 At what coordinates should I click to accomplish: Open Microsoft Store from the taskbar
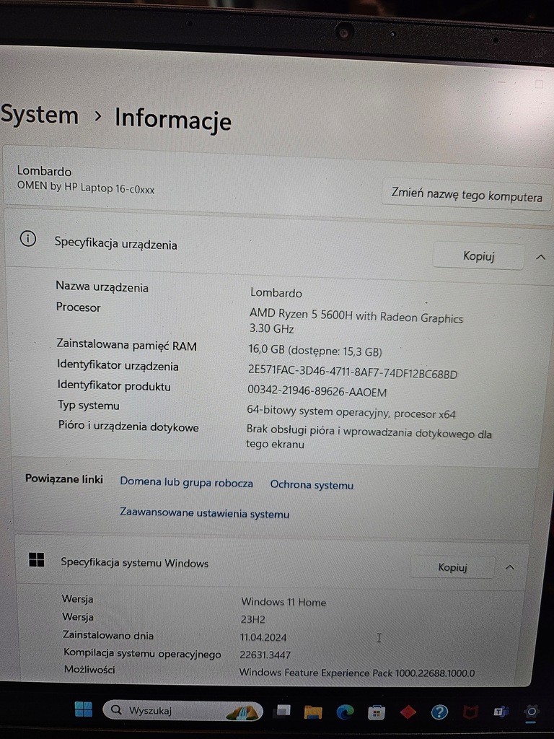[x=376, y=712]
